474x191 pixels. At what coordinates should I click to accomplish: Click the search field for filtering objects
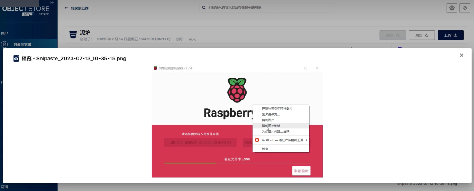pos(267,7)
